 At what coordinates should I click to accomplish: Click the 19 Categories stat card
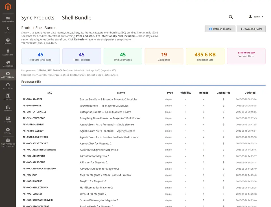click(164, 56)
